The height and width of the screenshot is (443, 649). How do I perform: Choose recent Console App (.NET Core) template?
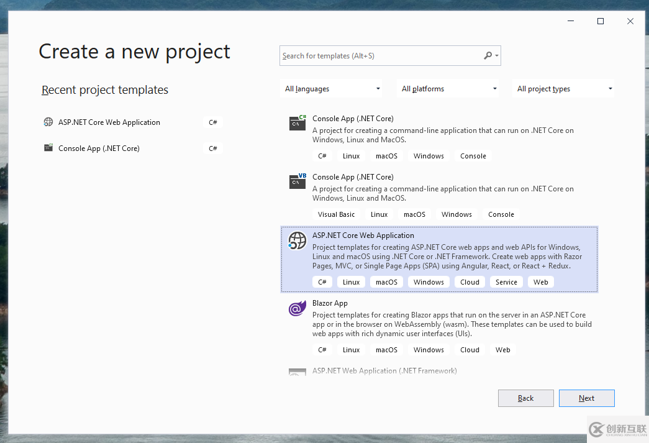tap(99, 148)
